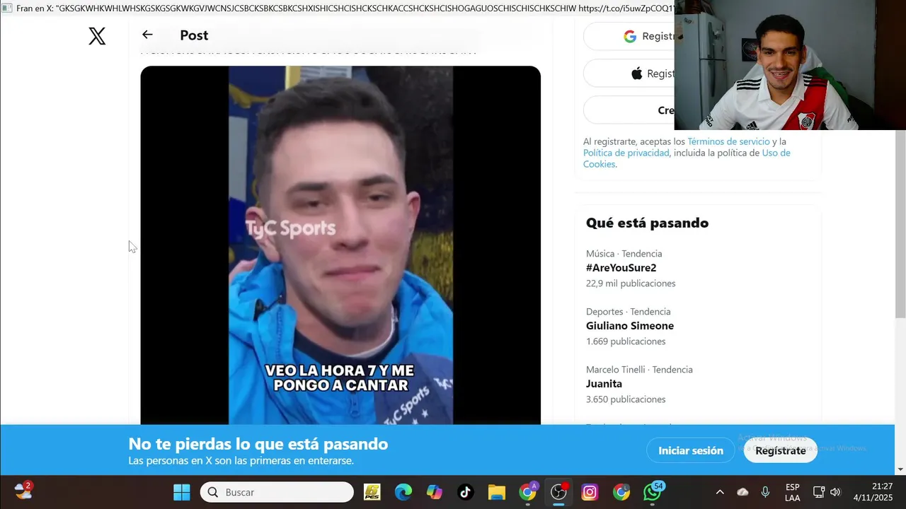Register with Google button

[629, 36]
